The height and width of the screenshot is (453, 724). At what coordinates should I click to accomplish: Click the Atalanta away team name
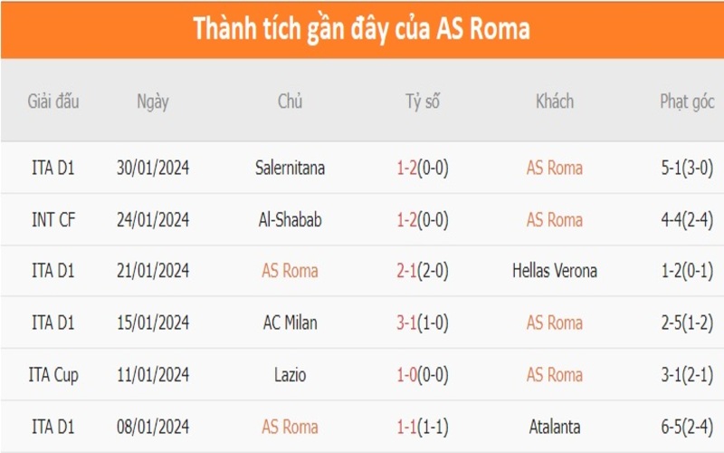click(554, 426)
